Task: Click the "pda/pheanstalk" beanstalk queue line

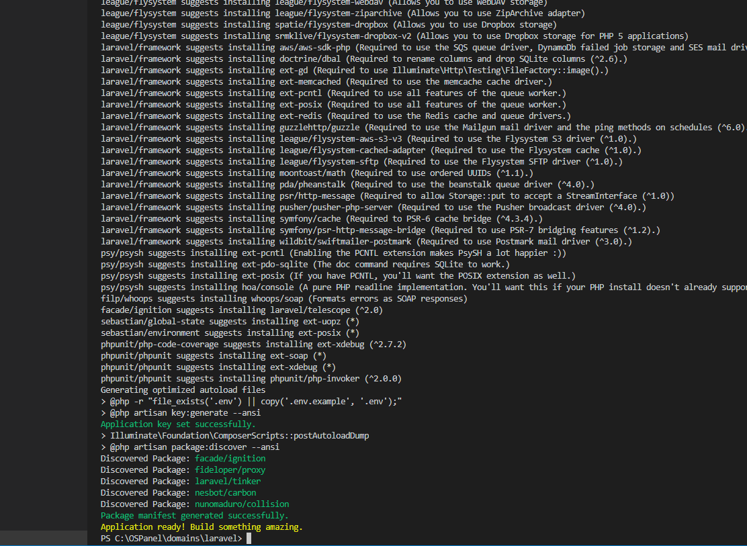Action: (x=348, y=184)
